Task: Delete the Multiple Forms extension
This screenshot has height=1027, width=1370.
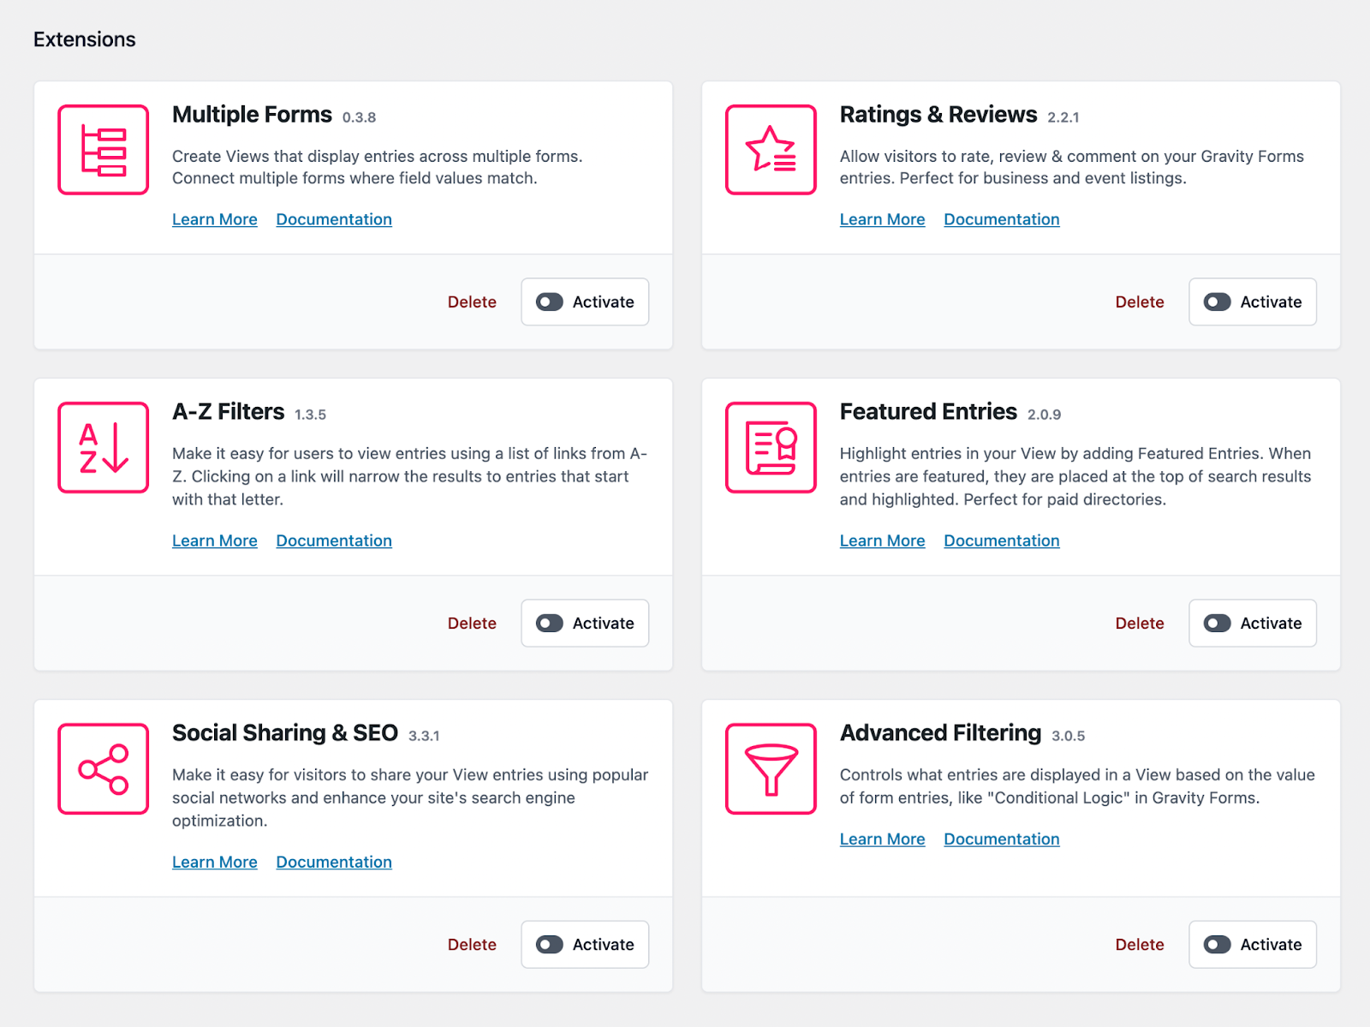Action: (x=472, y=302)
